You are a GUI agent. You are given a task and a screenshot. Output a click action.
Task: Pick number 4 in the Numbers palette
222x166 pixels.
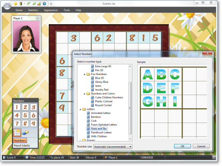point(17,115)
